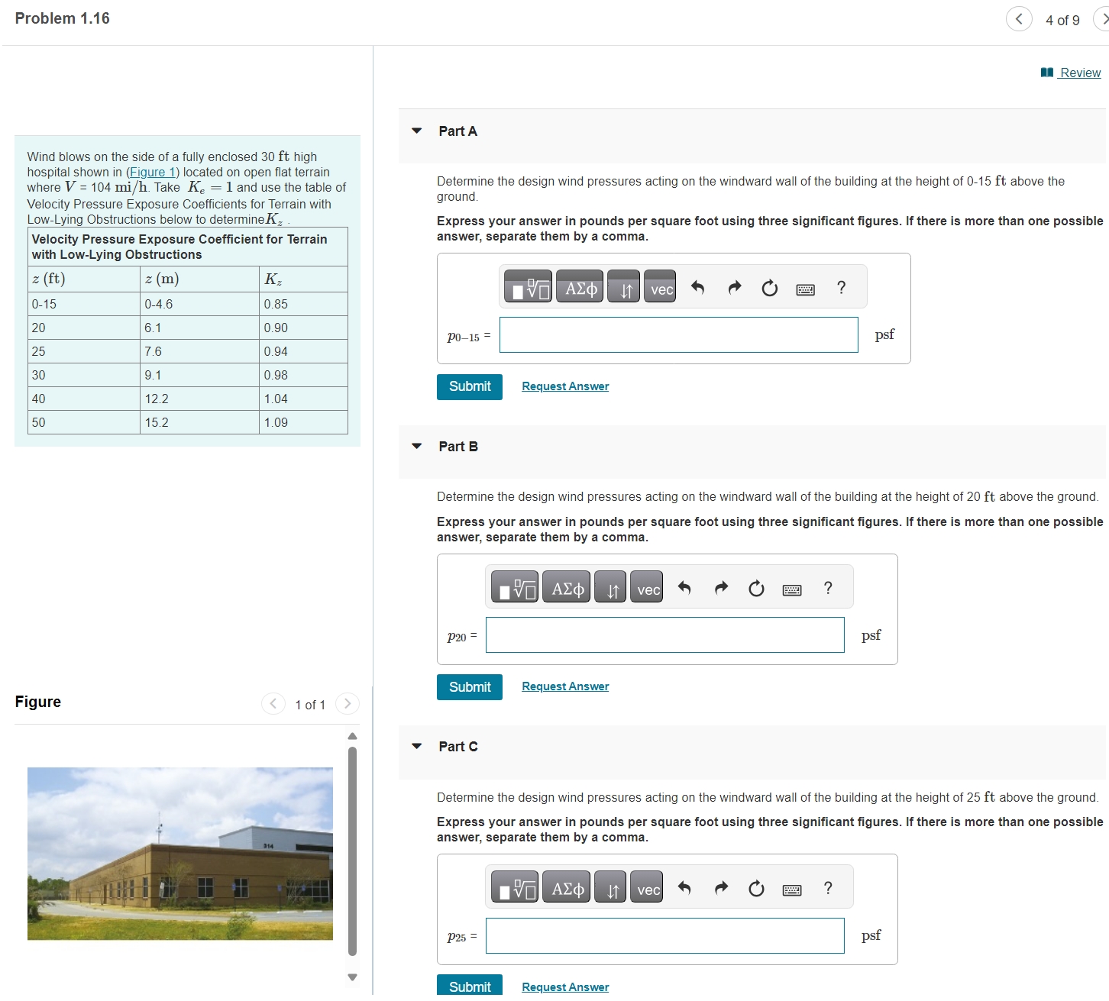Click figure panel scroll up arrow
1109x1001 pixels.
[x=352, y=736]
